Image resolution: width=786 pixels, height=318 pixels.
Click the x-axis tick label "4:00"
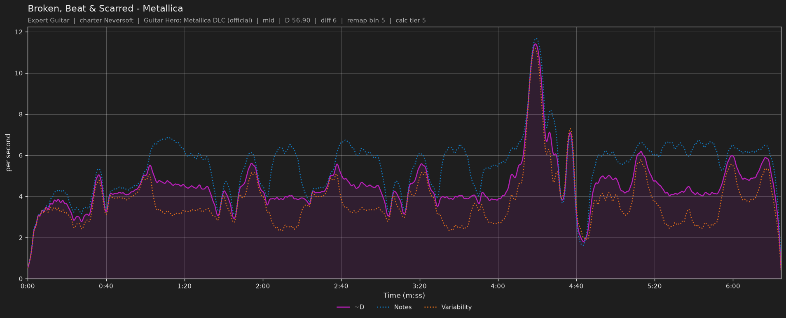pos(498,286)
